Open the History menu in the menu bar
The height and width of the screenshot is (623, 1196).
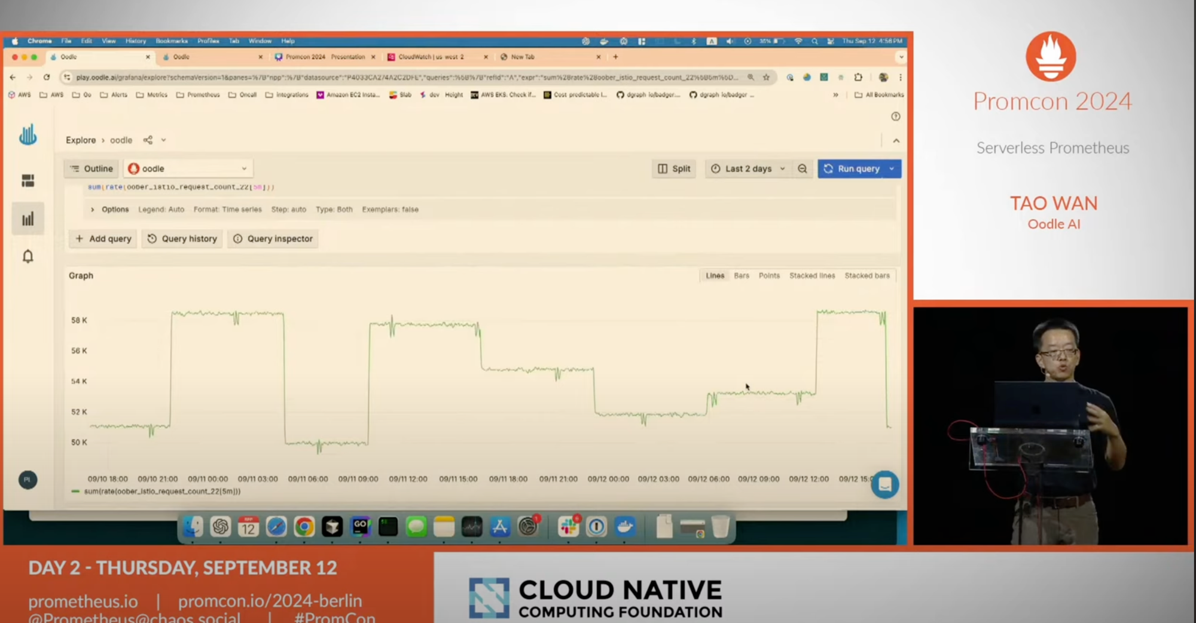point(136,41)
